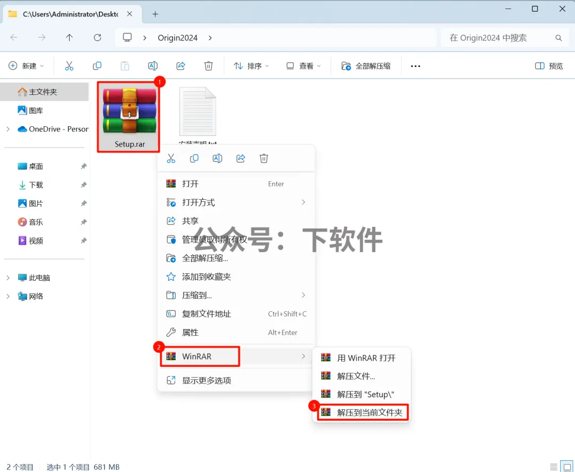Click Rename icon in context menu
This screenshot has height=472, width=575.
tap(217, 159)
